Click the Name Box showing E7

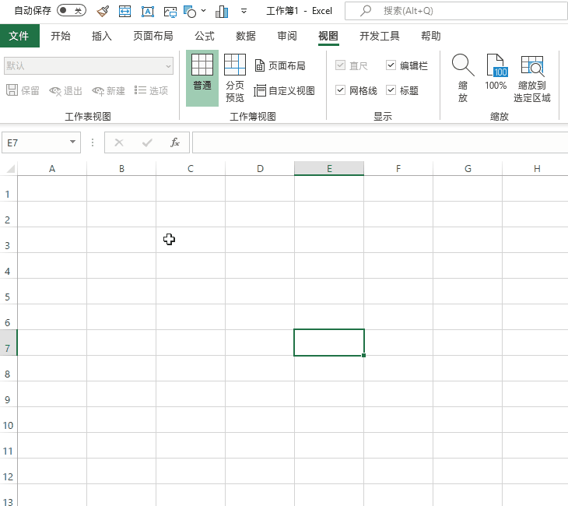click(36, 142)
